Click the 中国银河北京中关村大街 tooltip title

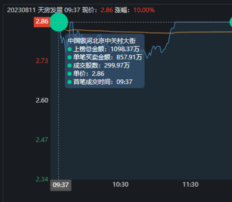(x=102, y=41)
